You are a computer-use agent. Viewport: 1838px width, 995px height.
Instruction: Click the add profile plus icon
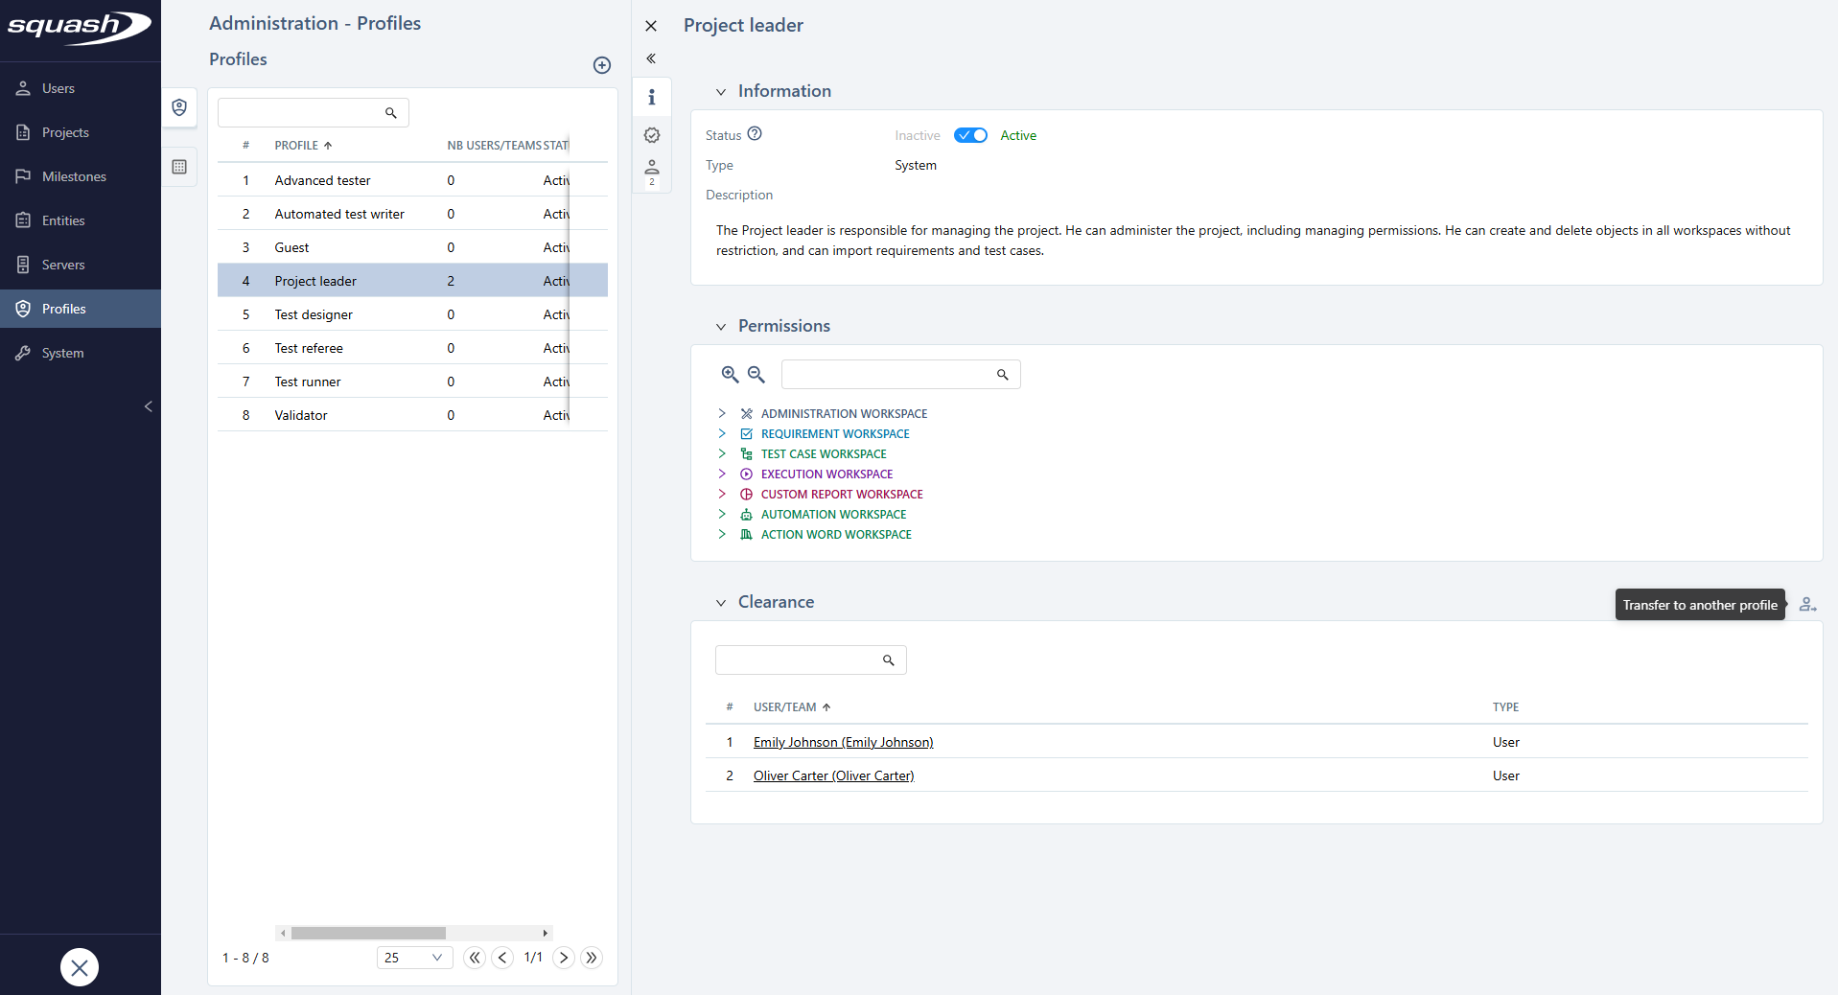[602, 65]
